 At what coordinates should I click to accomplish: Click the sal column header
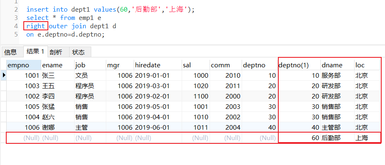[x=196, y=65]
